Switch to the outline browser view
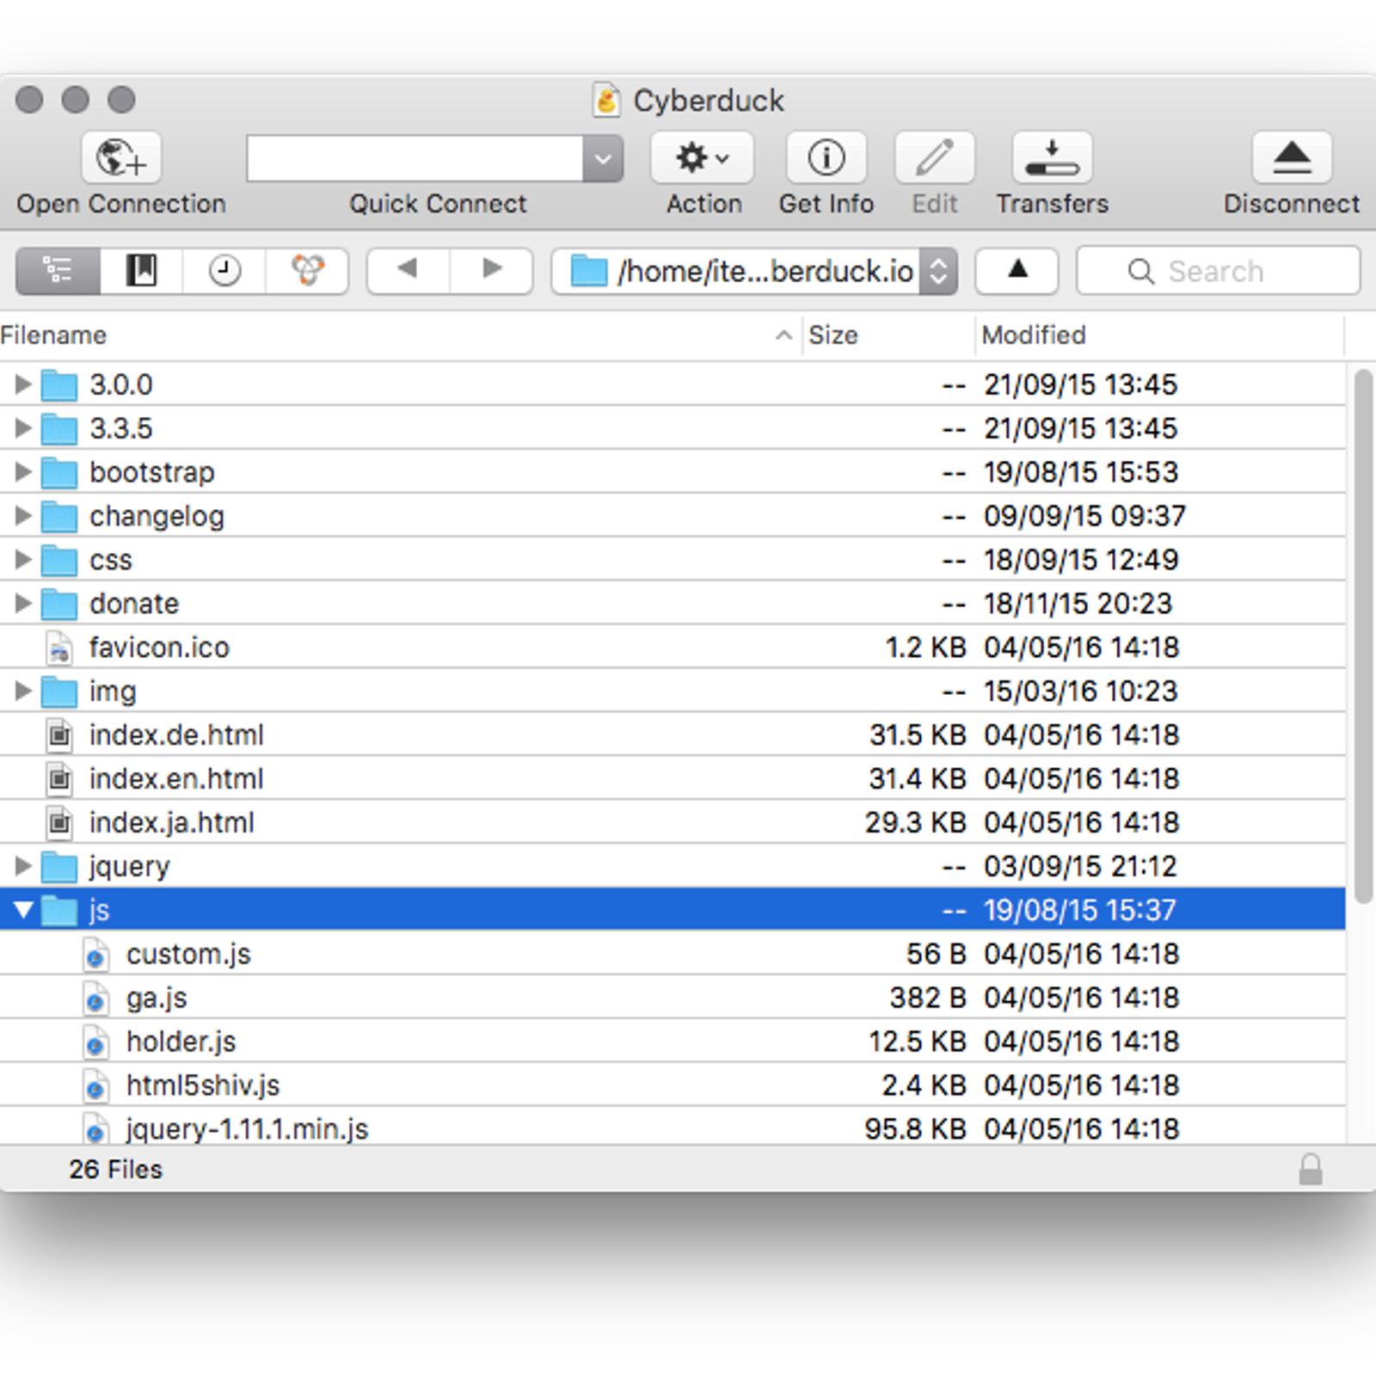1376x1376 pixels. tap(58, 271)
